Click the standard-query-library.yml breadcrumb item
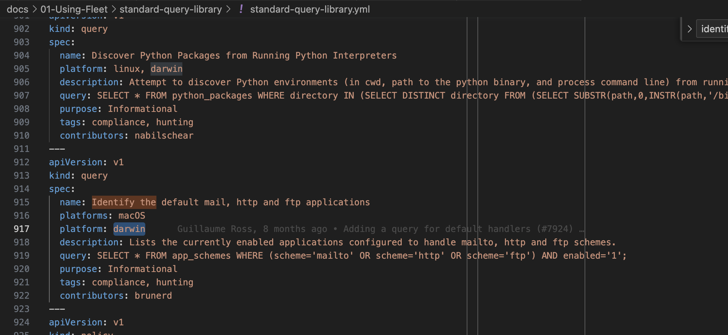The height and width of the screenshot is (335, 728). click(310, 9)
